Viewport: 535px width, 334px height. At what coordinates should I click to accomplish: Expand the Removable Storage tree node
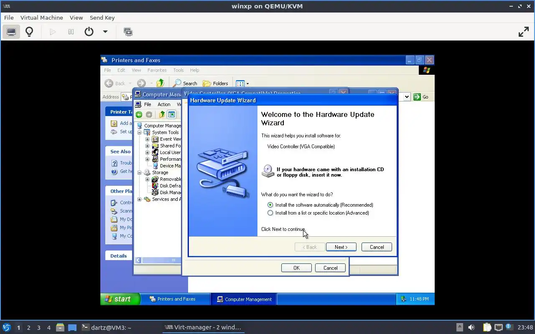pos(147,179)
